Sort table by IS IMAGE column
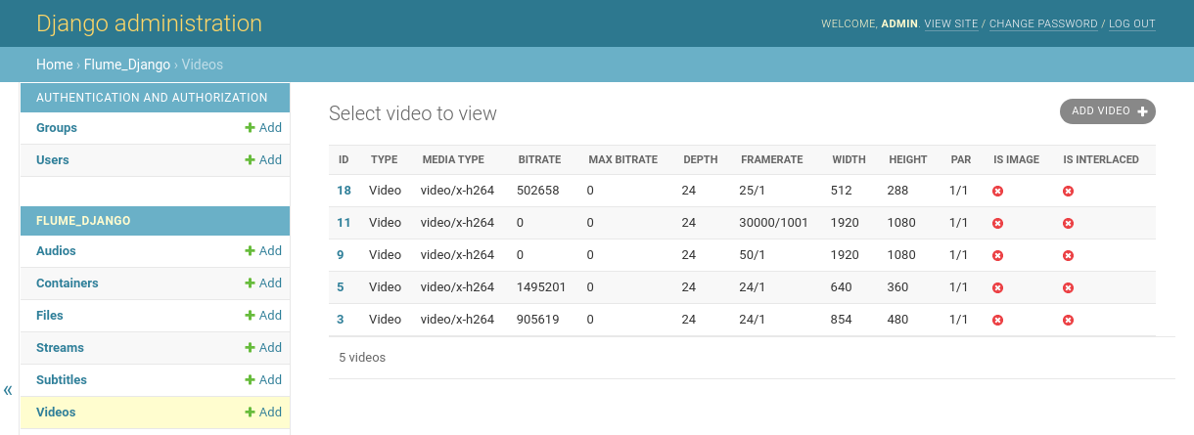Viewport: 1194px width, 435px height. (1016, 159)
